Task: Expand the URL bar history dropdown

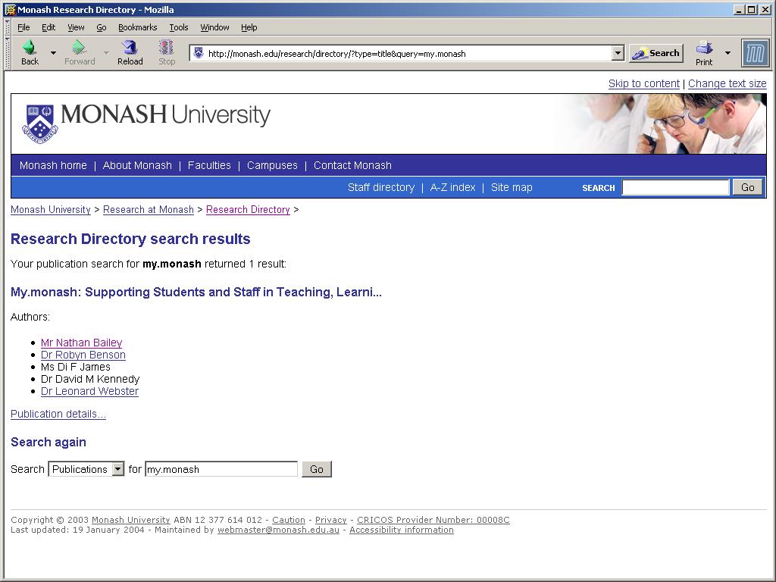Action: 617,53
